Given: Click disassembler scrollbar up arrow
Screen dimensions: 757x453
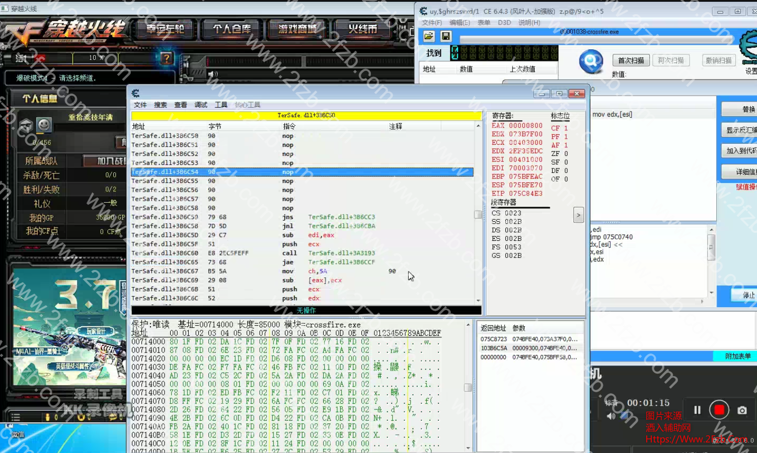Looking at the screenshot, I should click(478, 126).
